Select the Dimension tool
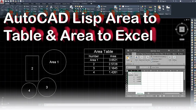 (x=56, y=8)
